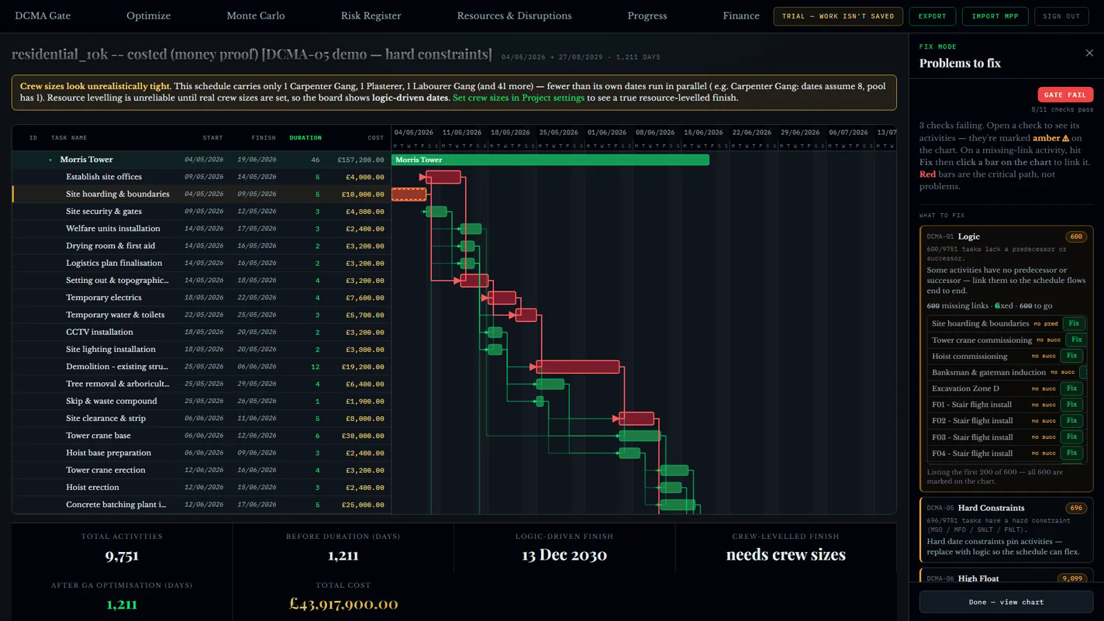Click the Import MPP button
This screenshot has width=1104, height=621.
(x=995, y=17)
